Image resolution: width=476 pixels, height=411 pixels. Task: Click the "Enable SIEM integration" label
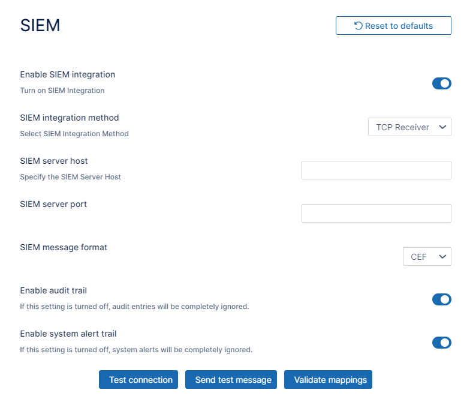pyautogui.click(x=67, y=75)
